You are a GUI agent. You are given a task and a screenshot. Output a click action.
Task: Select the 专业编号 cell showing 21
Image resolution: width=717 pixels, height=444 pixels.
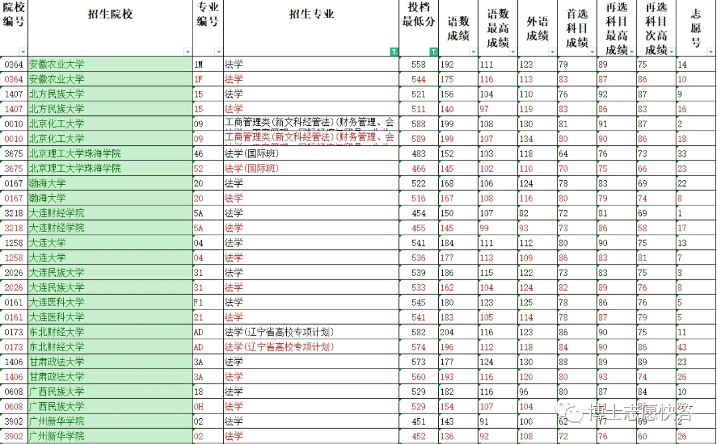coord(208,317)
